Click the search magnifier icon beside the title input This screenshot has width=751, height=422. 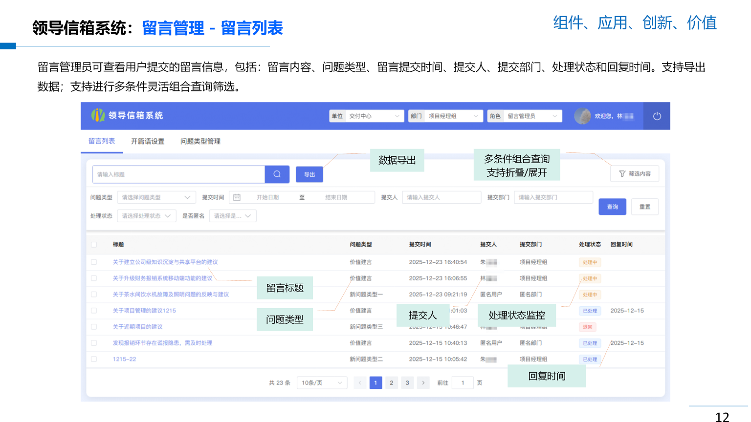pos(277,174)
